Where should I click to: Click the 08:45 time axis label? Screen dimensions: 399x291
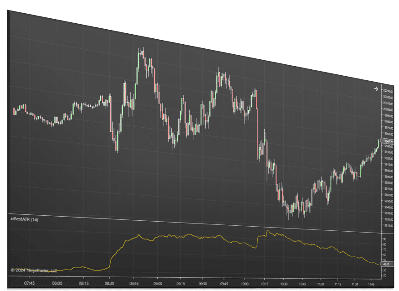134,283
